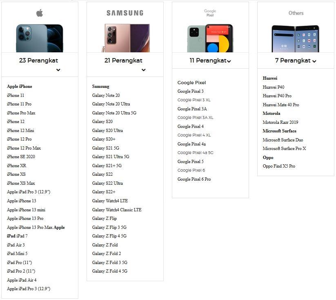Collapse the 7 Perangkat Others list chevron
The height and width of the screenshot is (300, 336).
click(314, 61)
